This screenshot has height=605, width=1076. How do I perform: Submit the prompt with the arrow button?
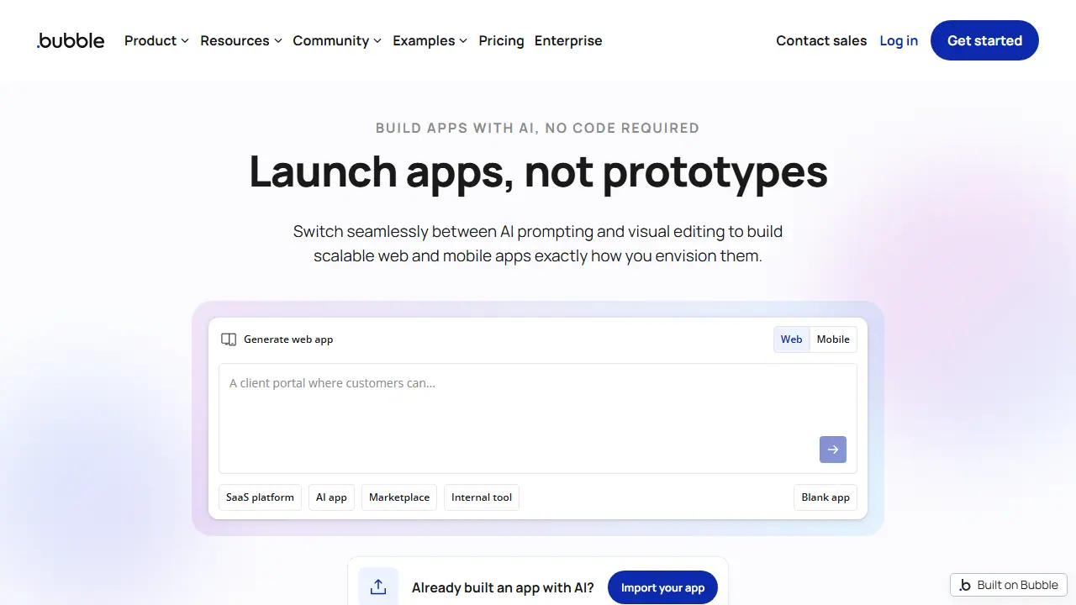[x=833, y=450]
